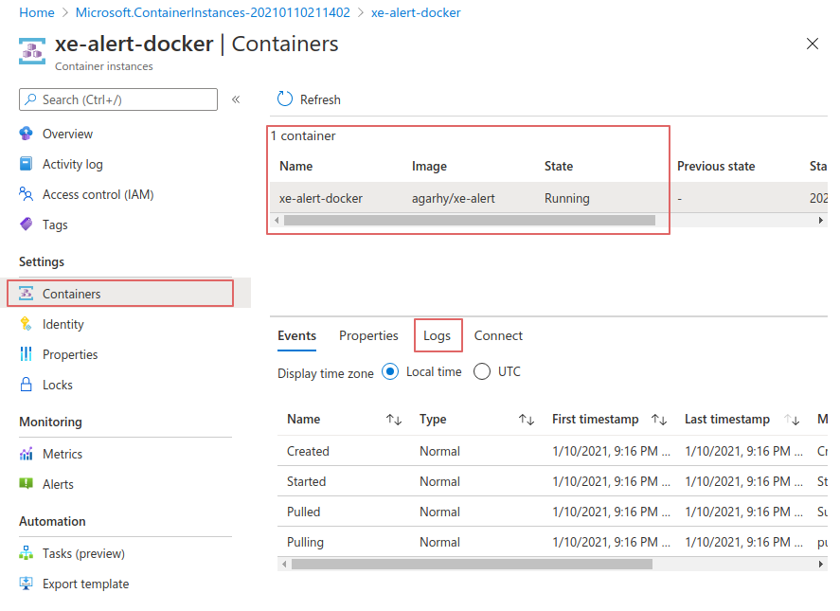Click the search magnifier icon
The width and height of the screenshot is (840, 611).
point(31,99)
